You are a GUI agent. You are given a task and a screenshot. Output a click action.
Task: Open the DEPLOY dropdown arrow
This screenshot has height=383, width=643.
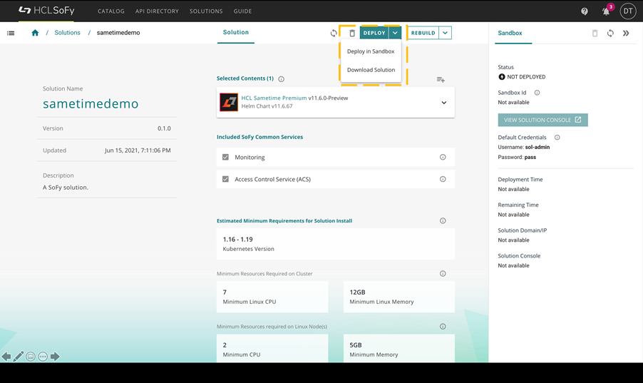(x=395, y=33)
